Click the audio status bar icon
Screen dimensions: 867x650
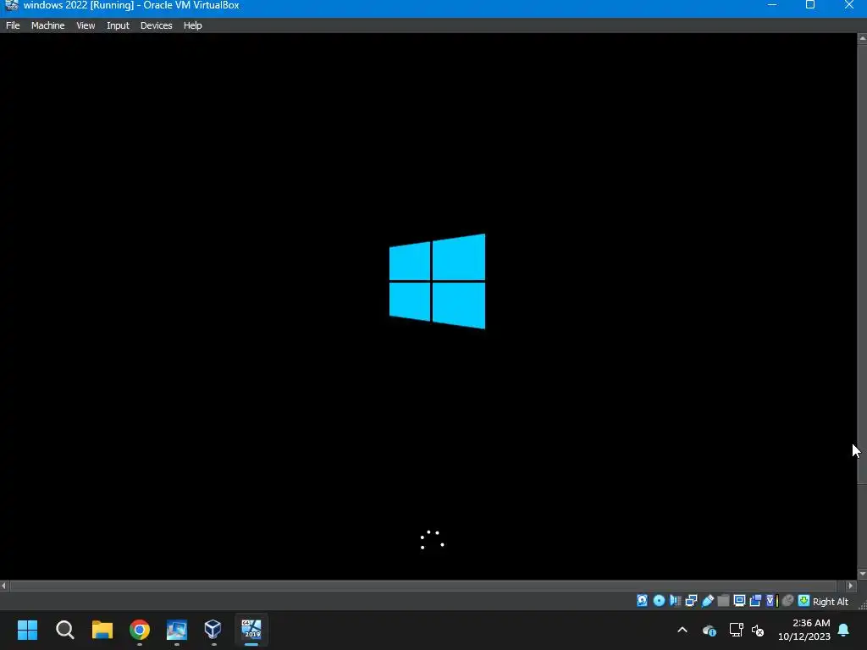click(x=675, y=601)
